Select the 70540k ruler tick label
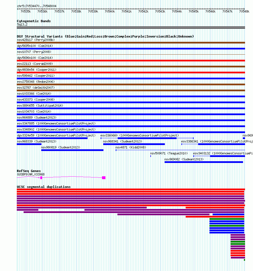 110,11
